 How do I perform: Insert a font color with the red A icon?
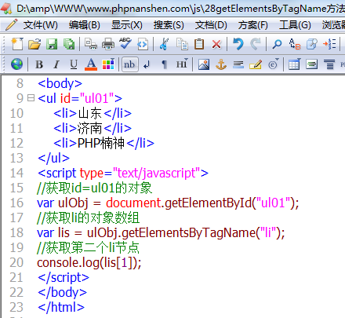pyautogui.click(x=91, y=64)
